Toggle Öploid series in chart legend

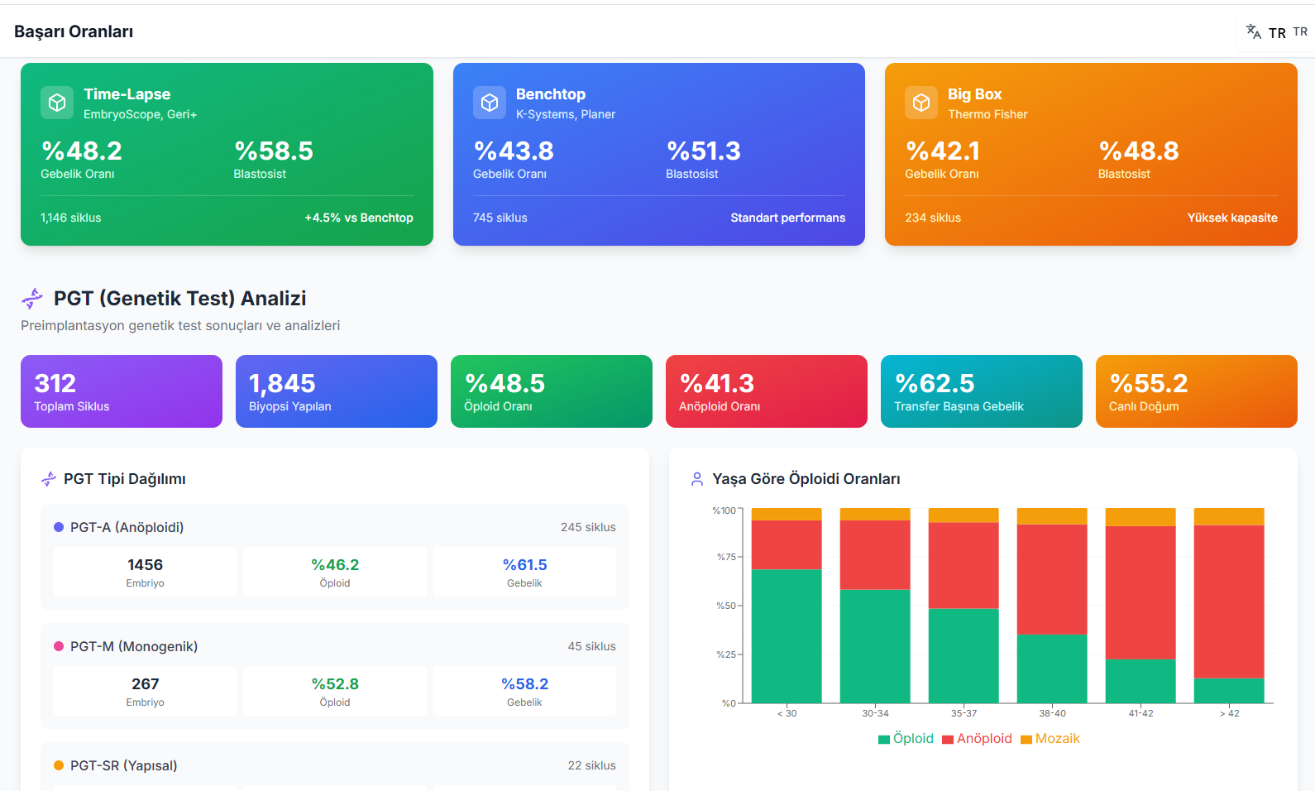906,739
